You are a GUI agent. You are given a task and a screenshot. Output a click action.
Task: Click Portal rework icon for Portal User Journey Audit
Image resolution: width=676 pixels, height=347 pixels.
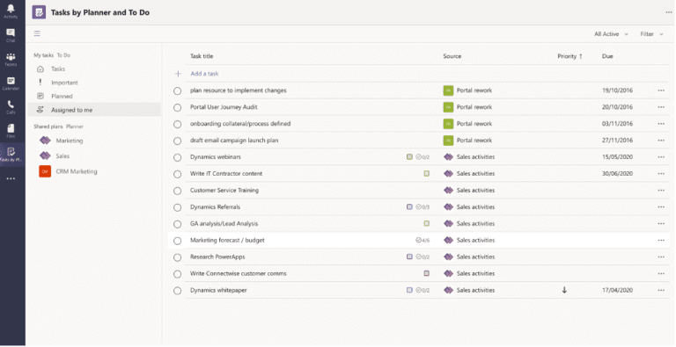click(448, 107)
